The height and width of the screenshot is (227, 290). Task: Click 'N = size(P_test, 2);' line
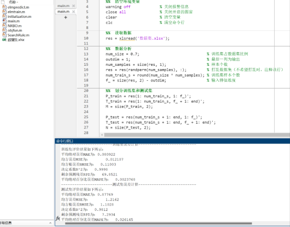tap(128, 127)
